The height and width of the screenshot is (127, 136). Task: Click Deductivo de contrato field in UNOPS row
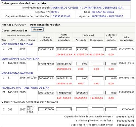point(111,64)
